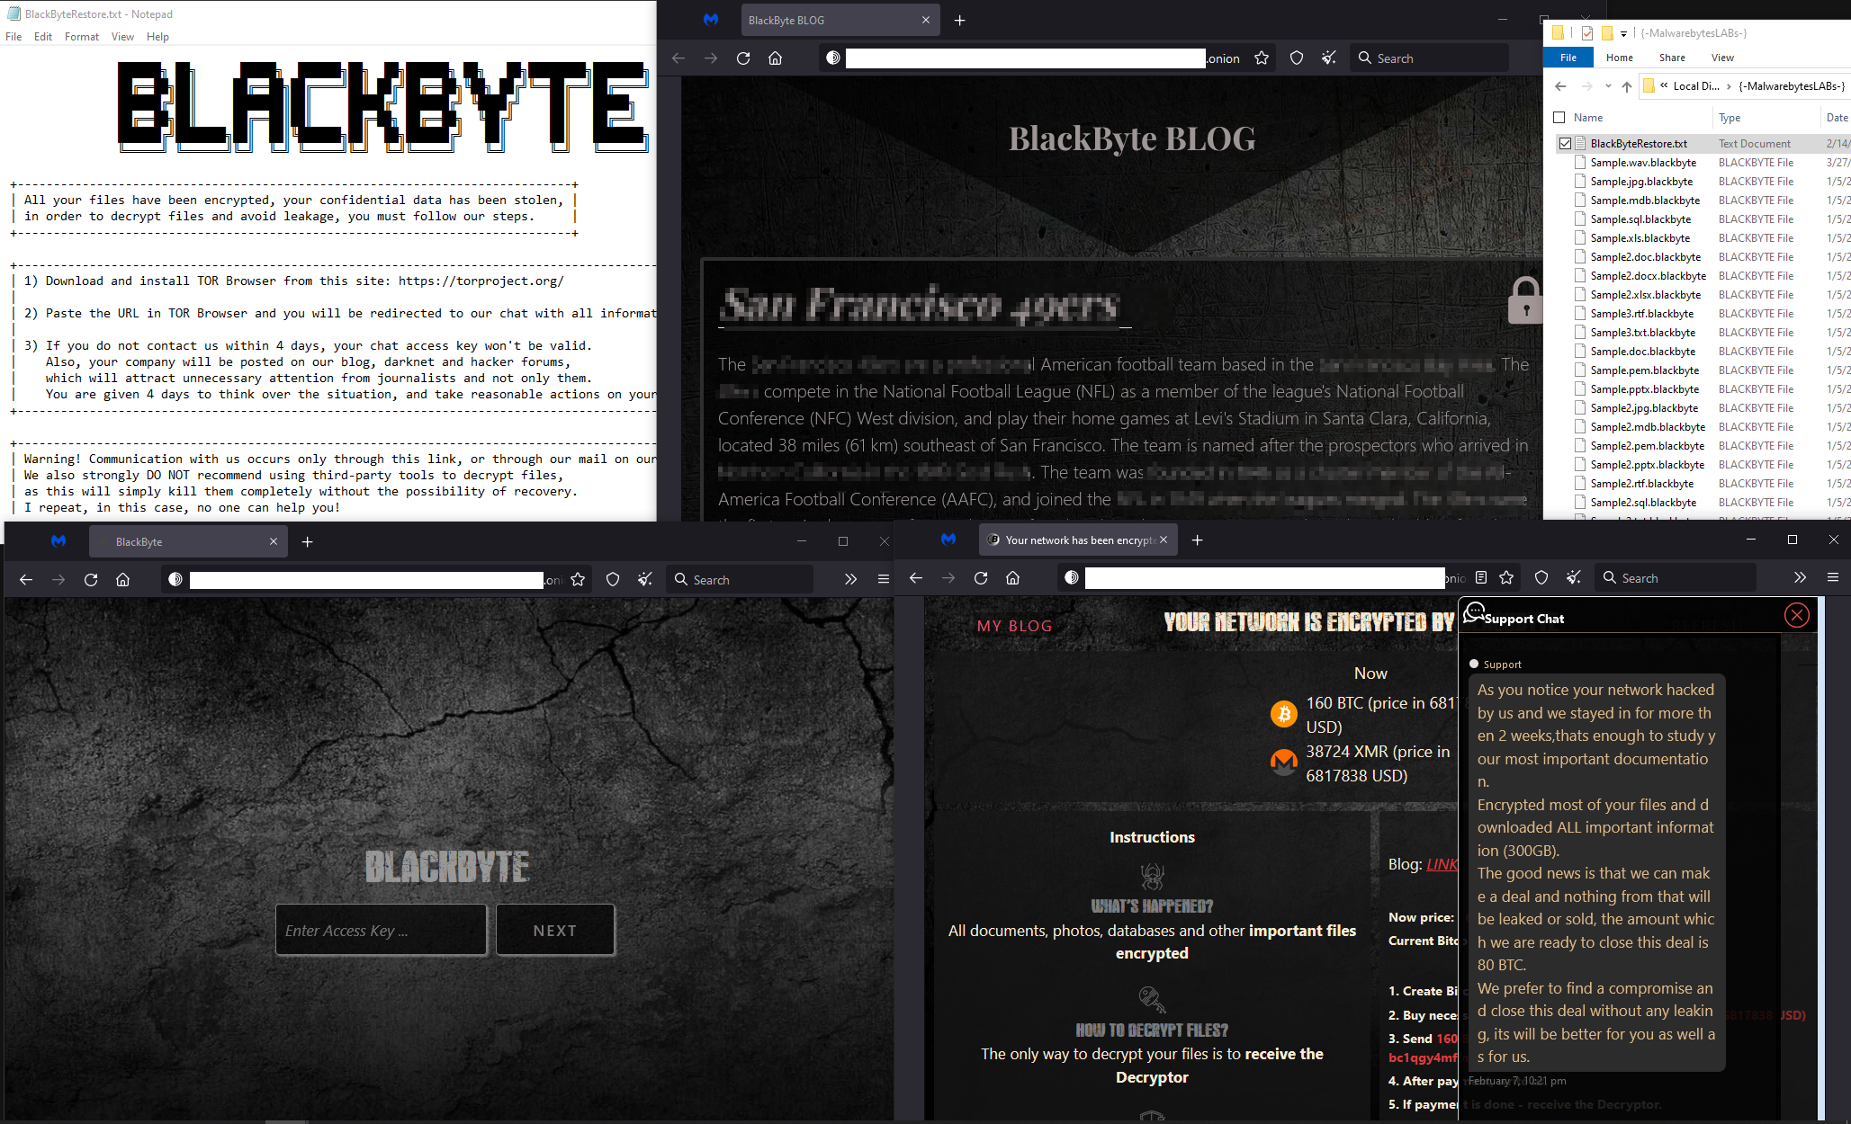Select Sample.sql.blackbyte file
The image size is (1851, 1124).
click(1640, 219)
